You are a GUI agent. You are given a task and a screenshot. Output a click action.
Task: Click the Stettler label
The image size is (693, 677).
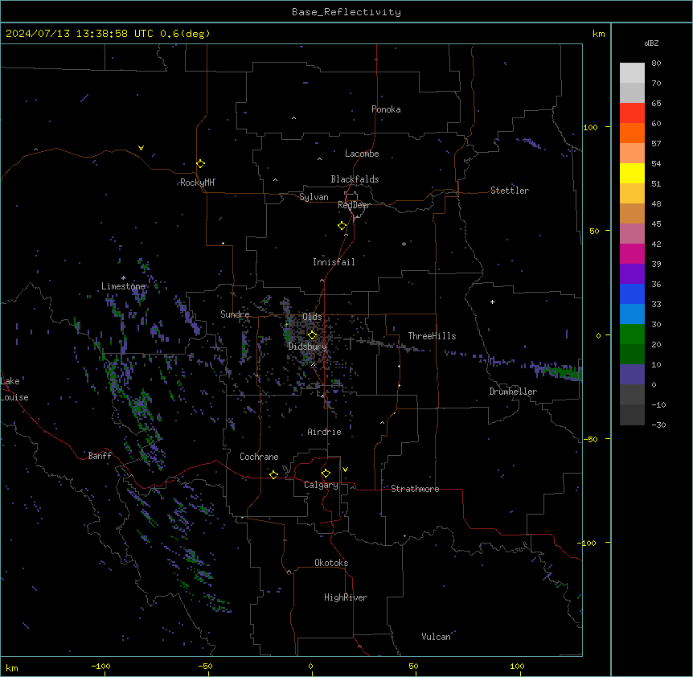click(x=510, y=191)
